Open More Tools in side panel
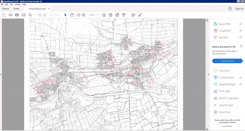This screenshot has width=245, height=131. coord(225,112)
